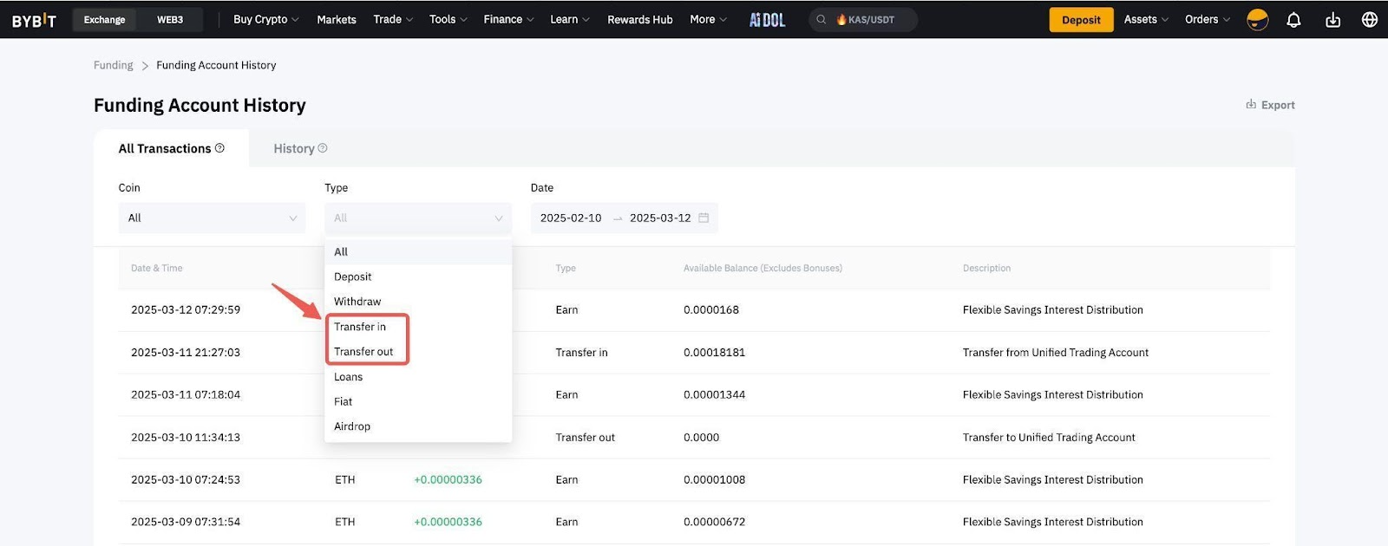The height and width of the screenshot is (546, 1388).
Task: Open the notifications bell
Action: click(1293, 20)
